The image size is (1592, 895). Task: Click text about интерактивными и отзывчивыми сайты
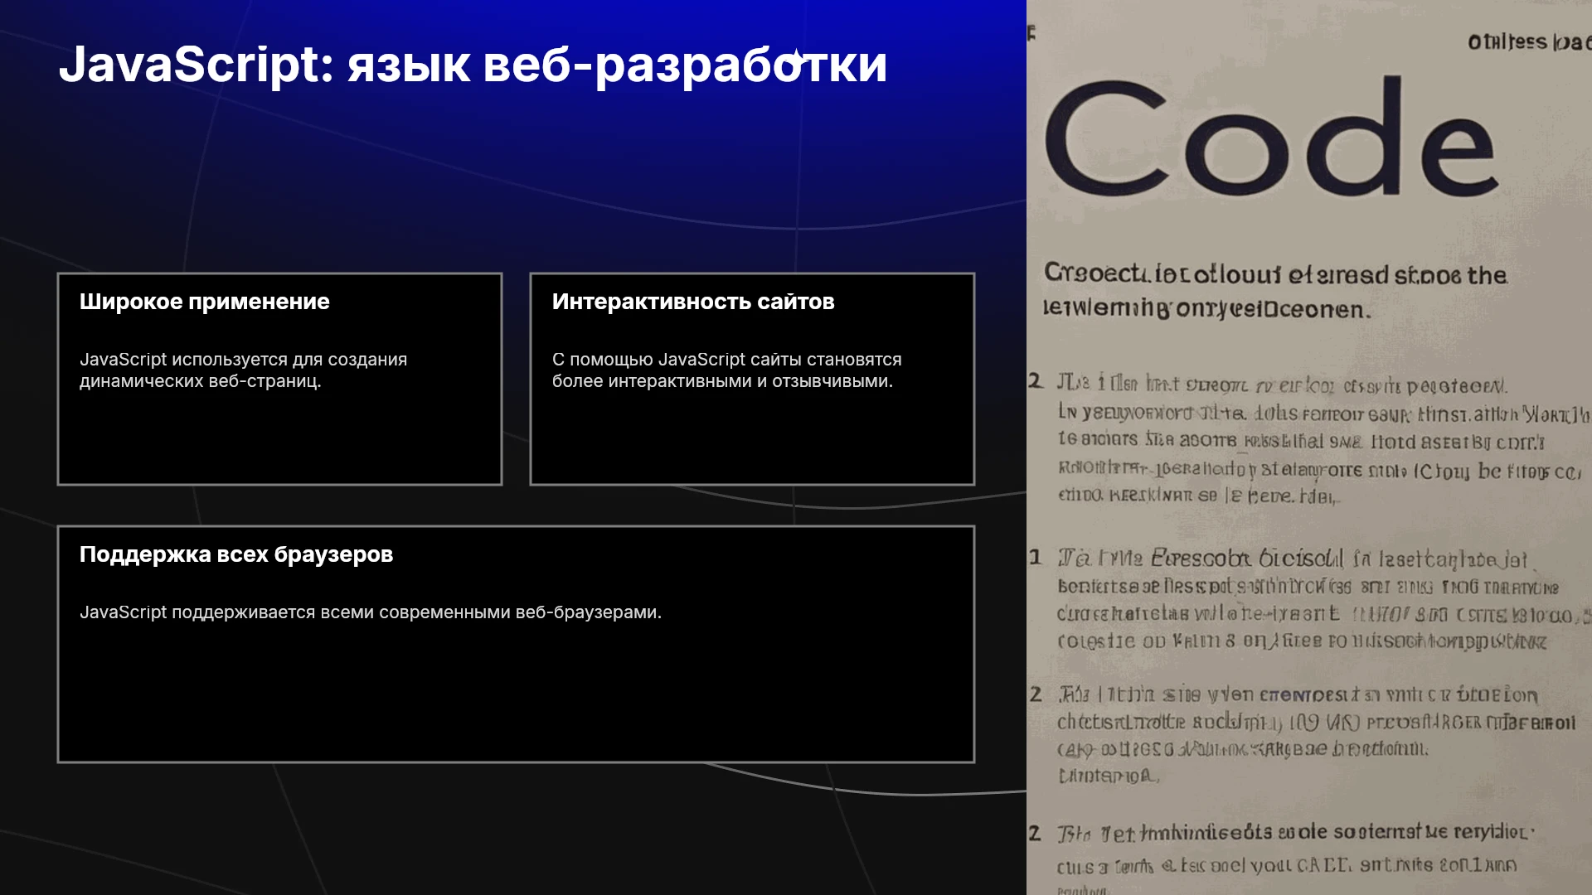tap(726, 370)
